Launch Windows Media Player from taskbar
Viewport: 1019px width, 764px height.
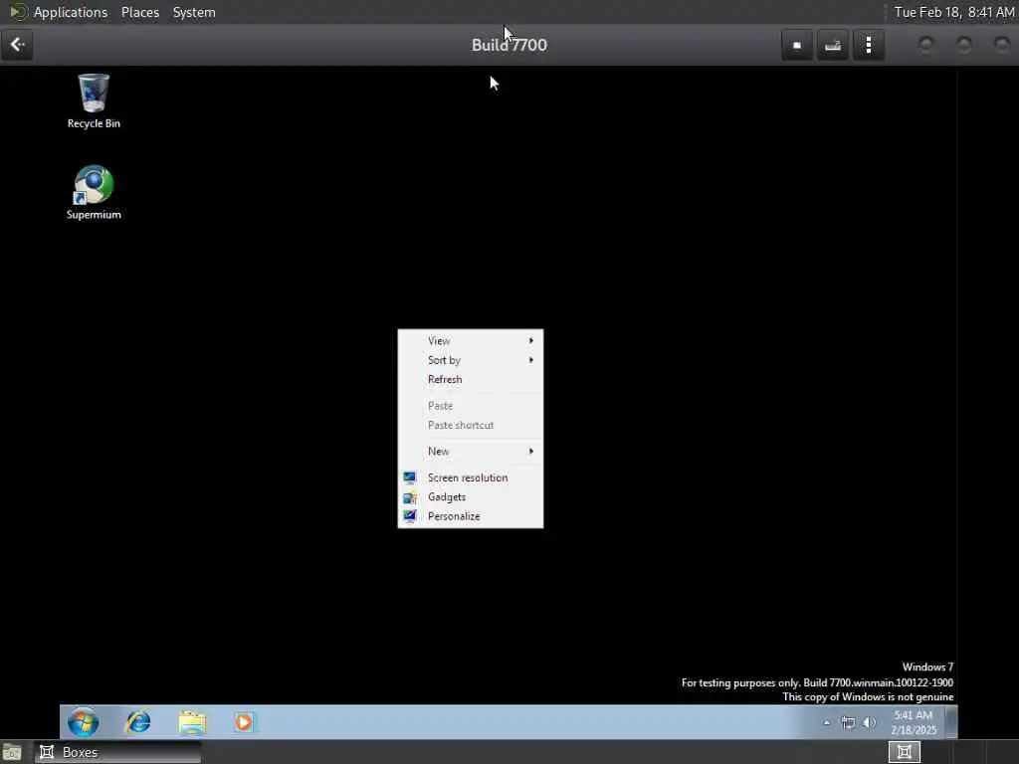(244, 722)
